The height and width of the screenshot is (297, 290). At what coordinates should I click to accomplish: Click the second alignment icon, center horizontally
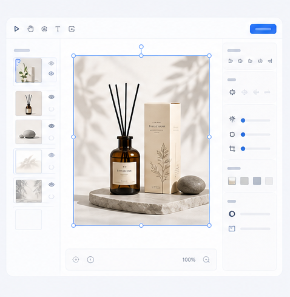click(x=240, y=61)
